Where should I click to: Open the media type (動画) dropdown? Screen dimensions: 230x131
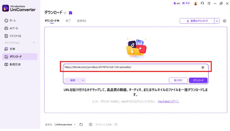pyautogui.click(x=75, y=80)
